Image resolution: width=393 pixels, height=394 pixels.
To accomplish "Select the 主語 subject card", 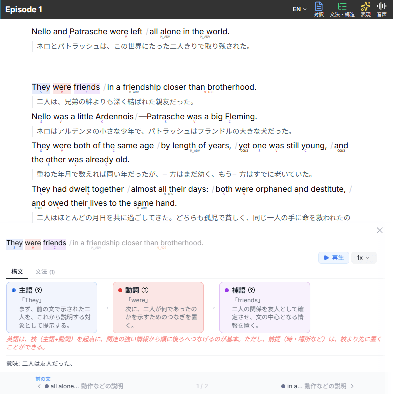I will (x=52, y=307).
